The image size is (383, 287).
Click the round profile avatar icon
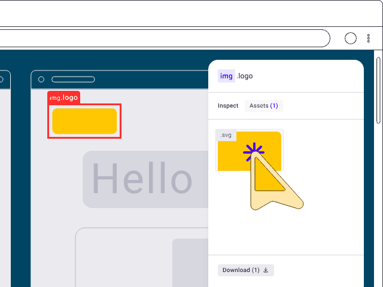(x=351, y=38)
